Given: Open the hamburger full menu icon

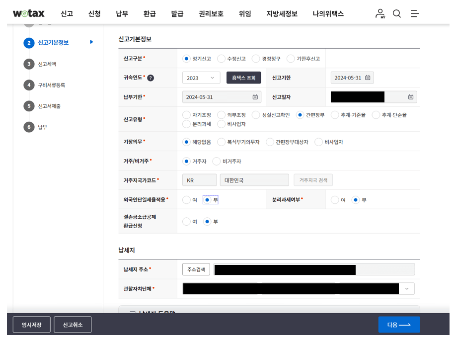Looking at the screenshot, I should [414, 13].
